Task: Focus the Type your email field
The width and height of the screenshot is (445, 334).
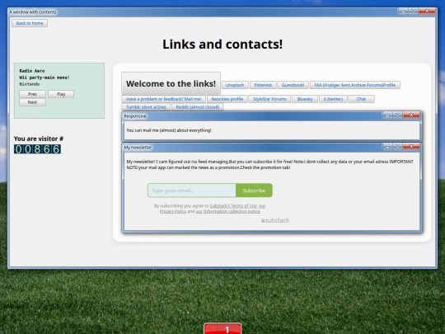Action: (x=191, y=191)
